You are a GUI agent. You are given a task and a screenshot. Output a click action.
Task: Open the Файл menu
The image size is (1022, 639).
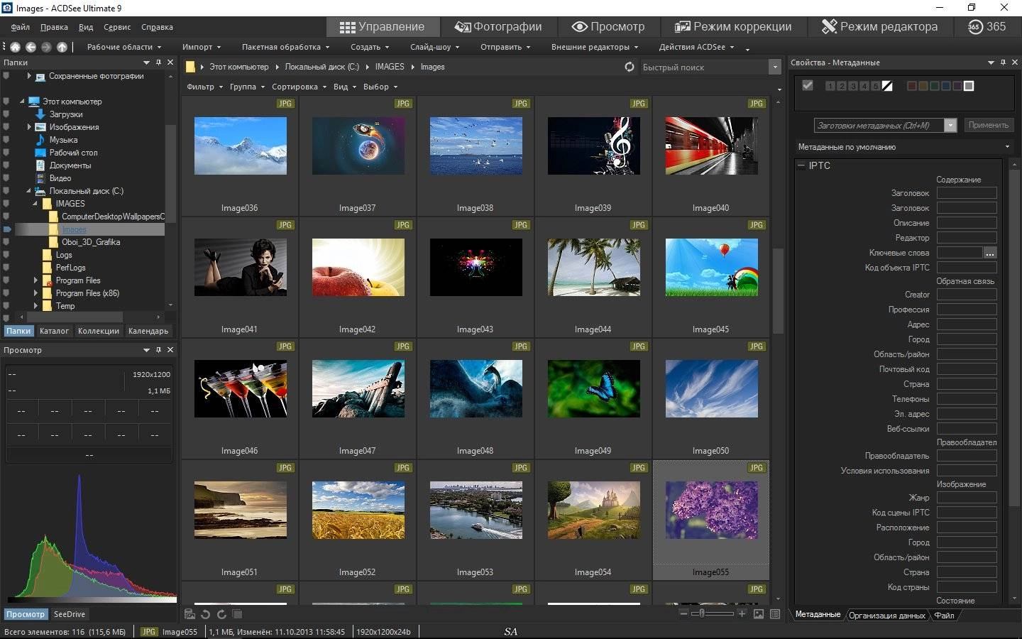click(x=21, y=27)
